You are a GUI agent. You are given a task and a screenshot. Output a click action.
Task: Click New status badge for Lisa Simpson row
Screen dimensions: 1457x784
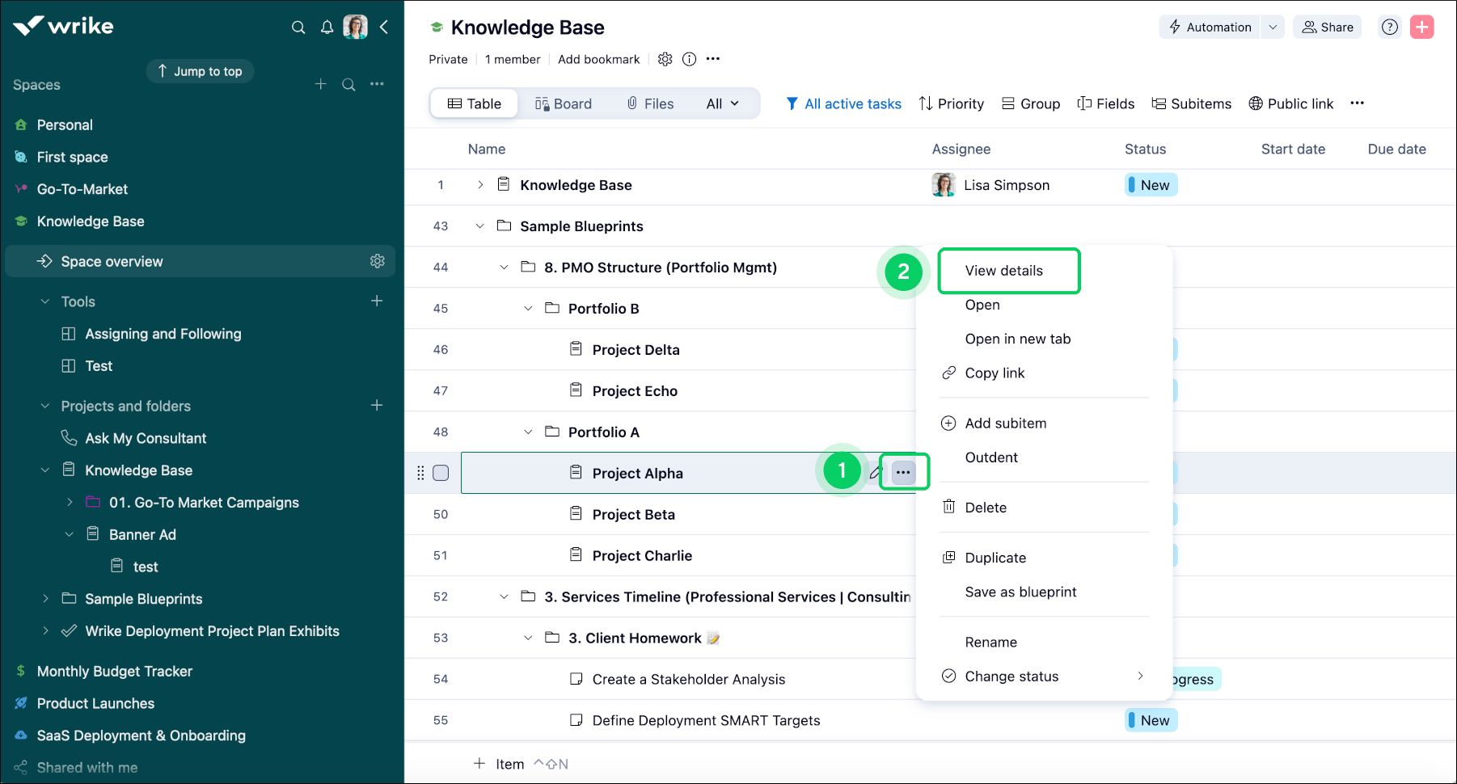pos(1151,185)
